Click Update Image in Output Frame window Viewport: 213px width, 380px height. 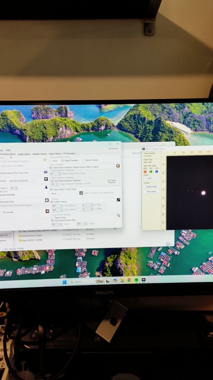point(151,187)
